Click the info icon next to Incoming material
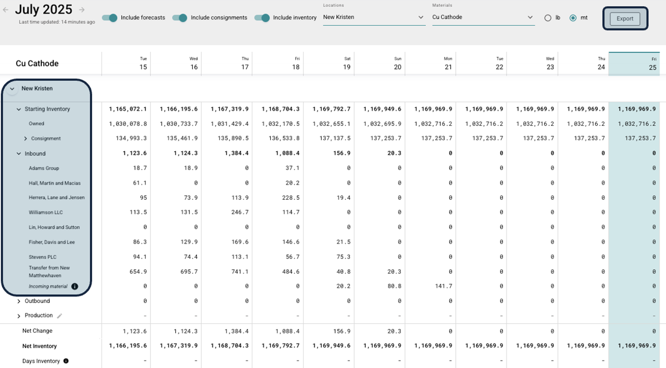Viewport: 666px width, 368px height. [75, 286]
